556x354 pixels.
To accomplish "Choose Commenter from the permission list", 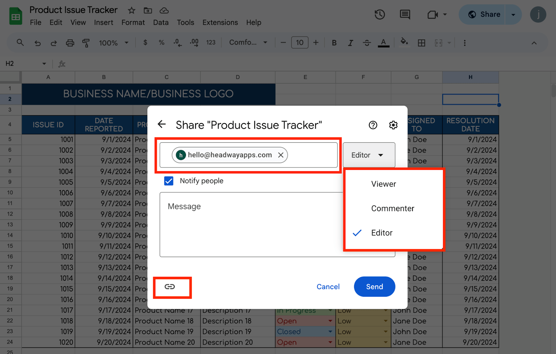I will 392,208.
